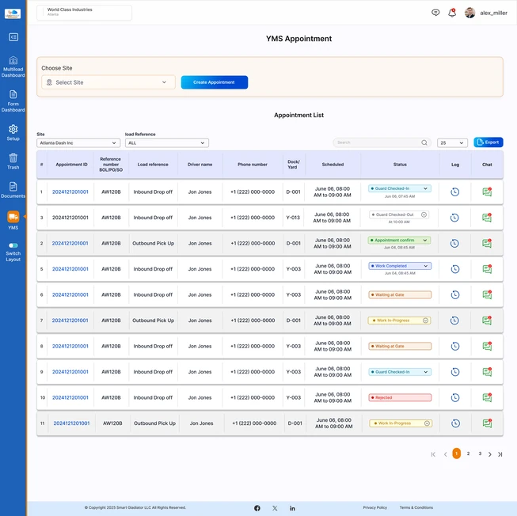The image size is (517, 516).
Task: View log history for row 10
Action: 455,397
